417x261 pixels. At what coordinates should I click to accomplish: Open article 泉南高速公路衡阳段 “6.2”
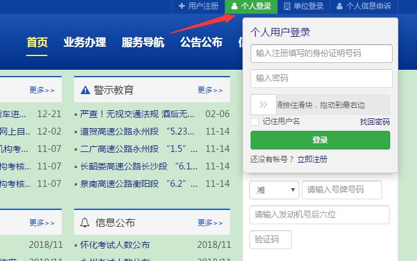138,184
